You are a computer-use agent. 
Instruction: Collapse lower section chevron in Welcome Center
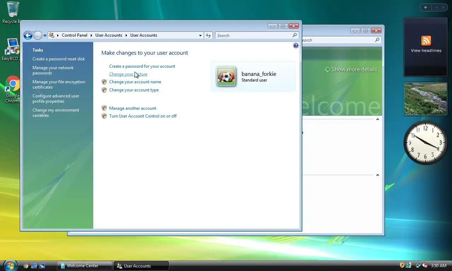(377, 175)
